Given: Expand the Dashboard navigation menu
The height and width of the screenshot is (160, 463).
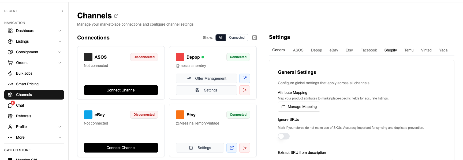Looking at the screenshot, I should pos(59,31).
